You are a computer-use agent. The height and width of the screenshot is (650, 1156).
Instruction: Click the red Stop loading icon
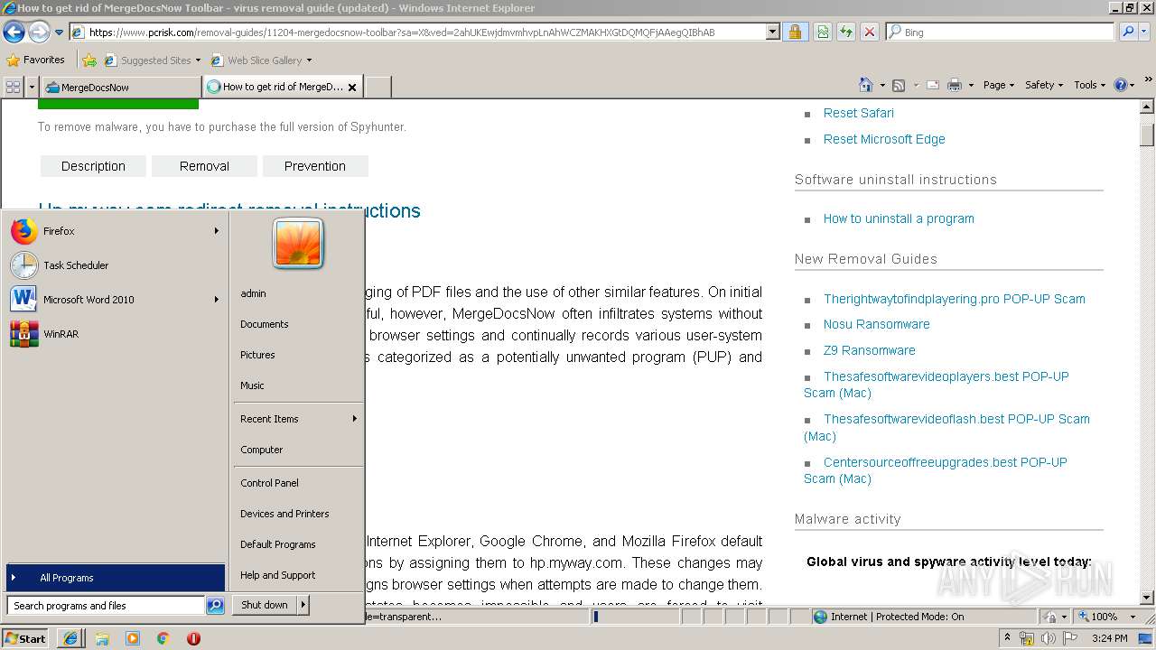[870, 32]
